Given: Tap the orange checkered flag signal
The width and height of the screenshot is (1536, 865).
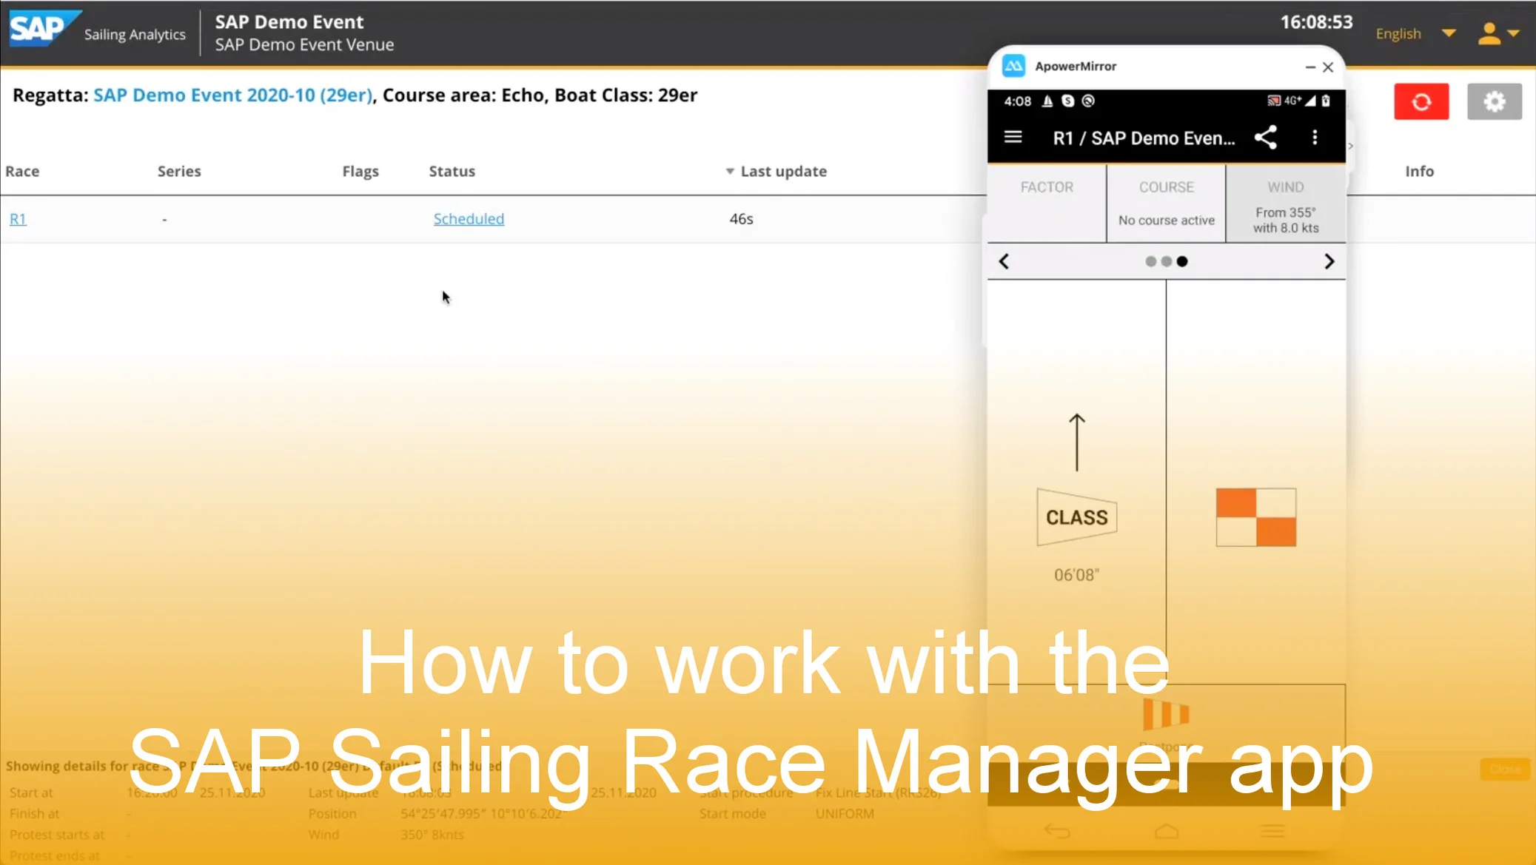Looking at the screenshot, I should 1255,516.
